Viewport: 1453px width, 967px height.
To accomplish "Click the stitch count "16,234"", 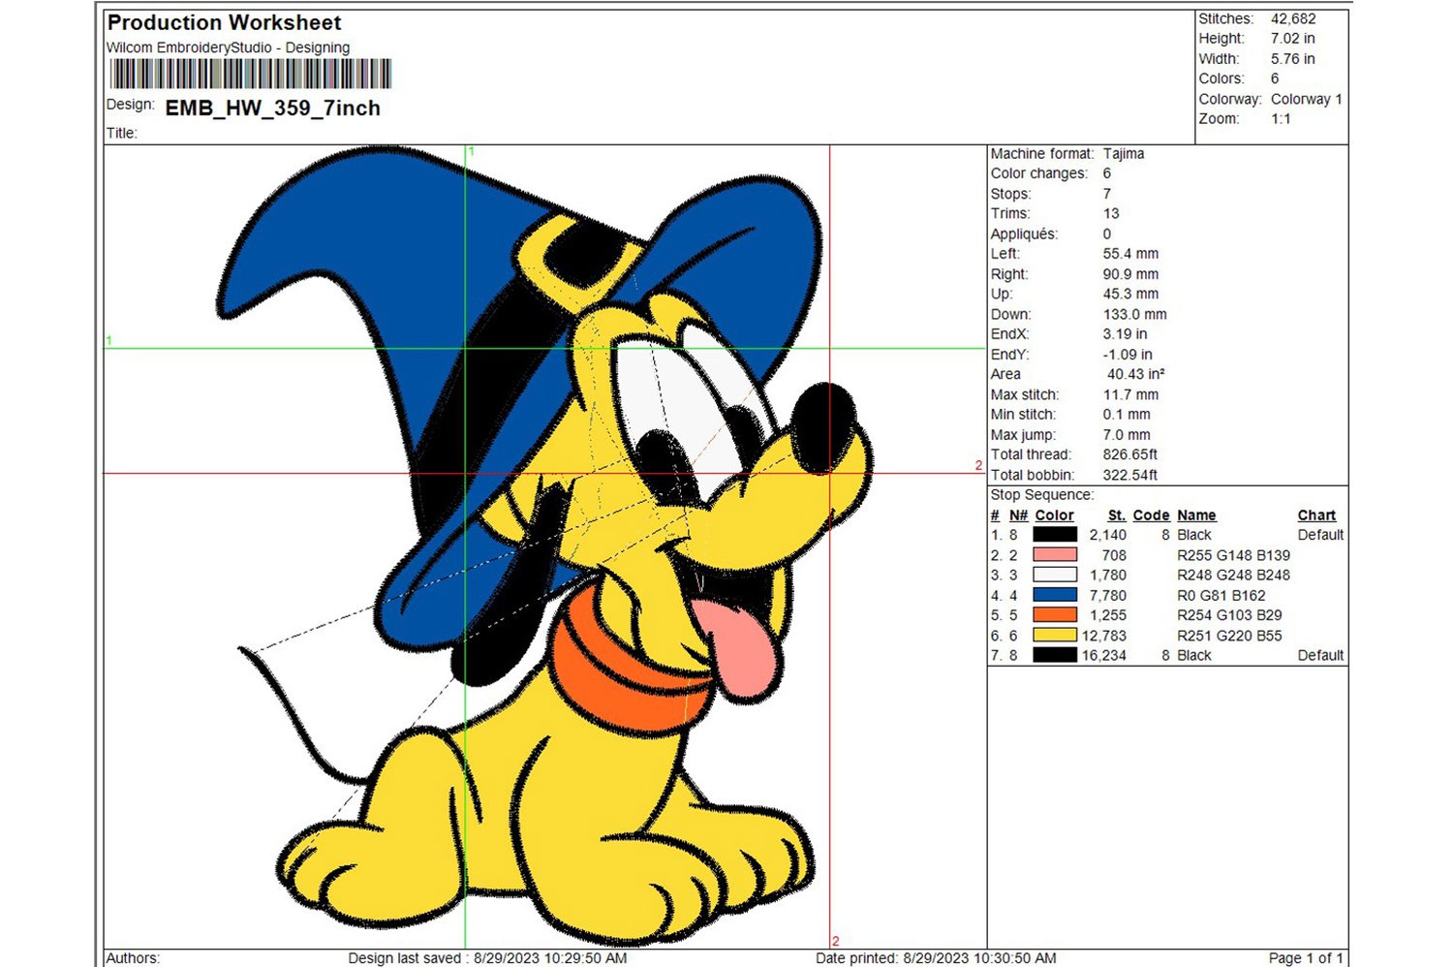I will (x=1104, y=655).
